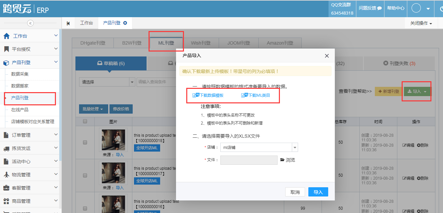Click the 物流管理 airplane icon
Image resolution: width=443 pixels, height=213 pixels.
tap(6, 175)
